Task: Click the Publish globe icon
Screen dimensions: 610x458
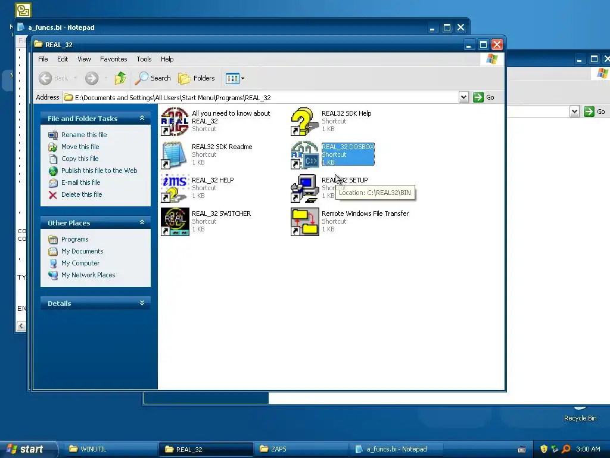Action: point(53,171)
